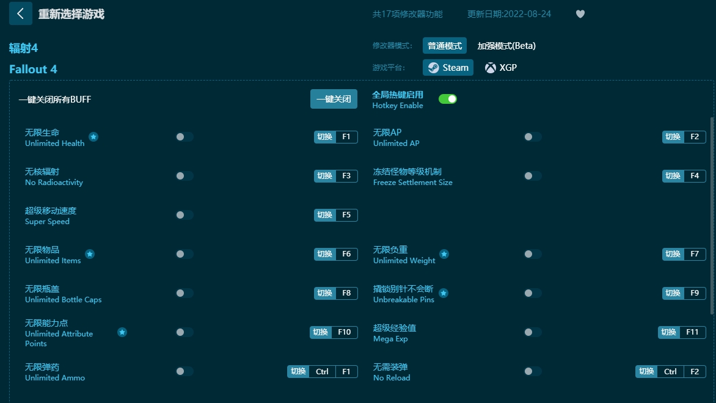Enable the Super Speed toggle

click(184, 215)
